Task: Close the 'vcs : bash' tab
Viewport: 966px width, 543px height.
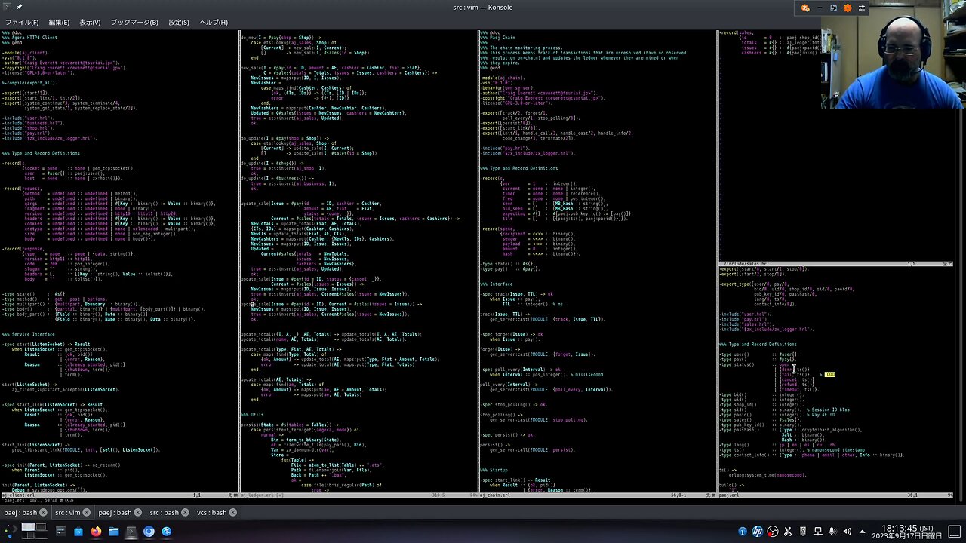Action: click(x=233, y=513)
